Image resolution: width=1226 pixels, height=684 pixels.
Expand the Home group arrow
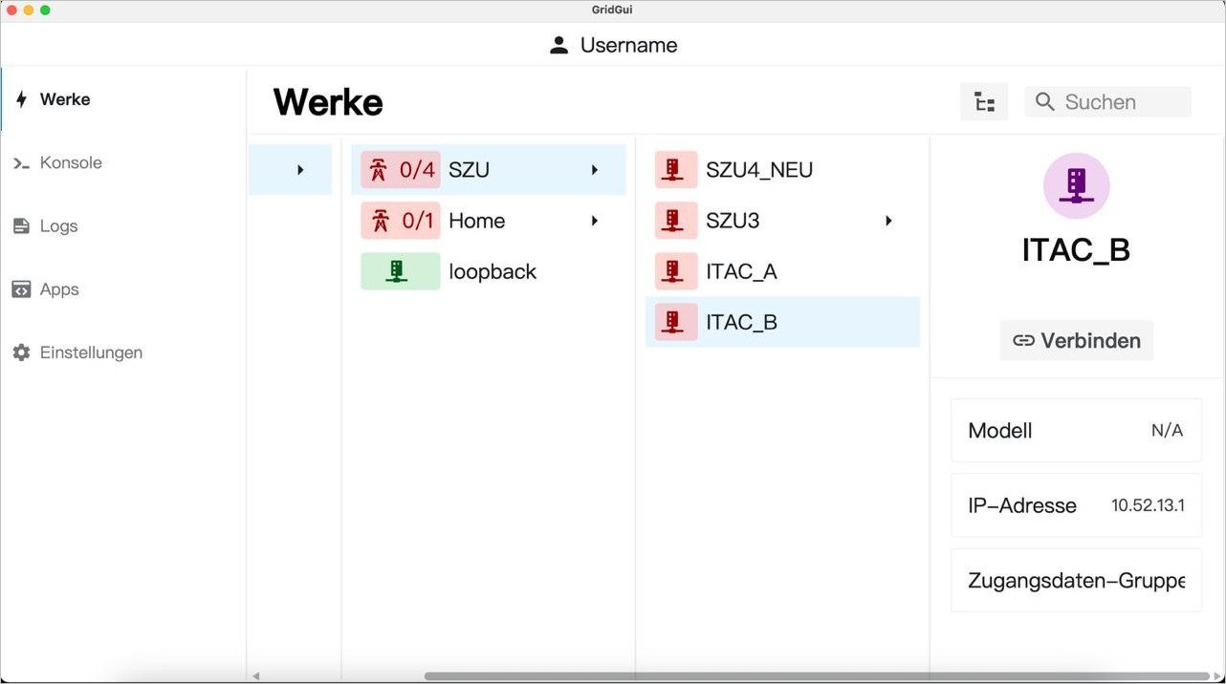click(595, 221)
